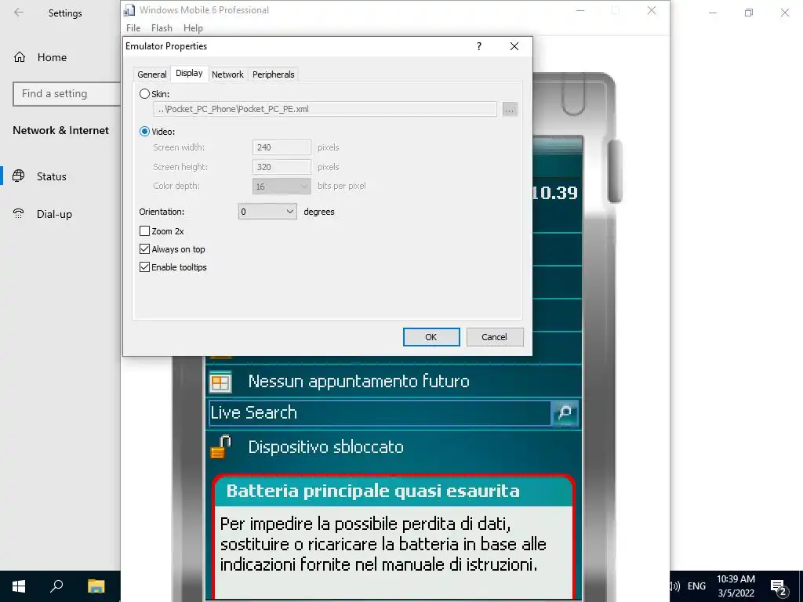
Task: Click the taskbar search icon
Action: tap(56, 586)
